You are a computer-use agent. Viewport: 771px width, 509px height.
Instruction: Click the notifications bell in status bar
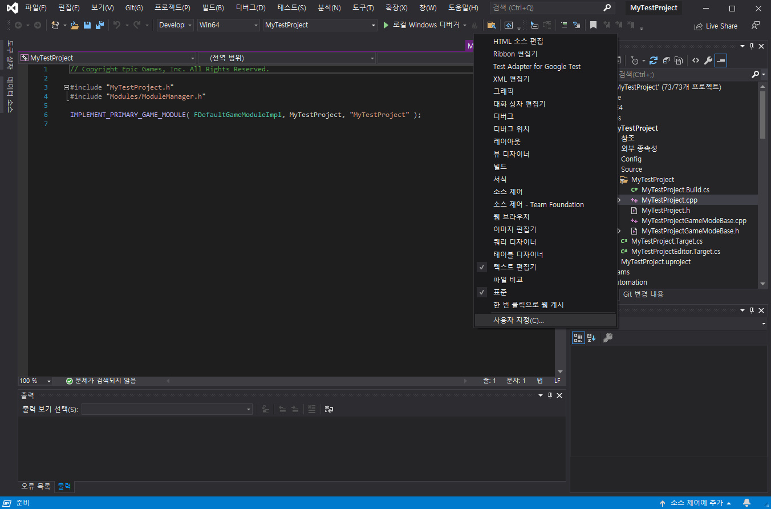(x=746, y=503)
